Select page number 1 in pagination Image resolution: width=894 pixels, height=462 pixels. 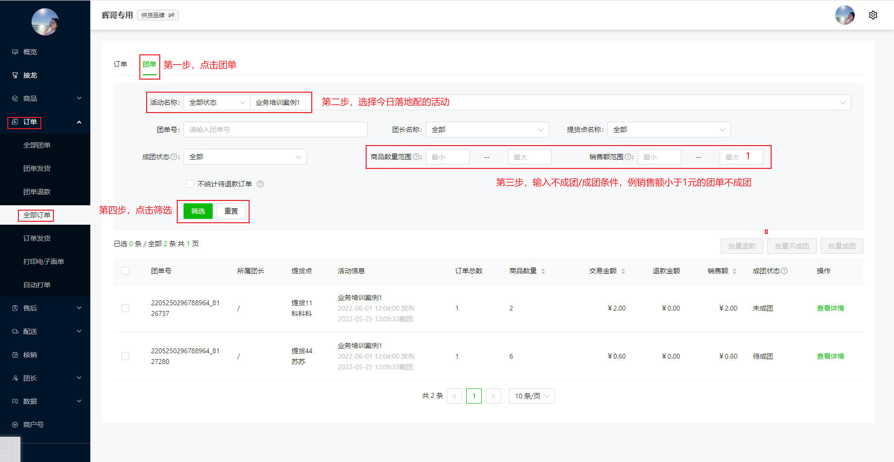pos(474,396)
